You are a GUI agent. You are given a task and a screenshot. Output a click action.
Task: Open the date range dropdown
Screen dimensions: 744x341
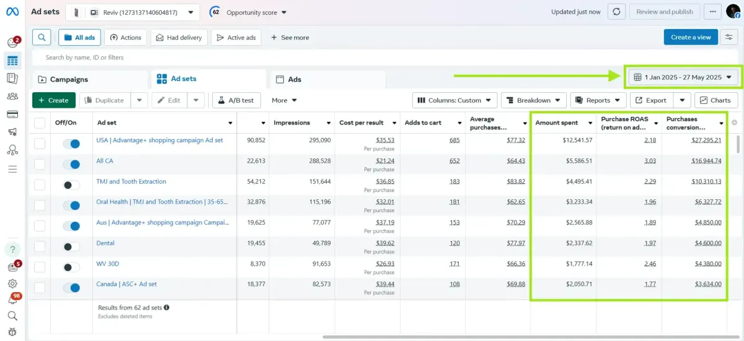pos(683,77)
